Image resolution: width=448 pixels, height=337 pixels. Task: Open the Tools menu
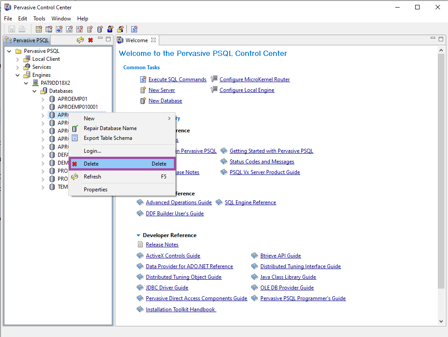pyautogui.click(x=39, y=19)
